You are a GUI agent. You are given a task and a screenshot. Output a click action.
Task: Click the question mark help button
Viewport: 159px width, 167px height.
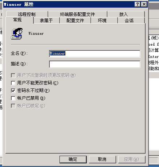pos(137,4)
